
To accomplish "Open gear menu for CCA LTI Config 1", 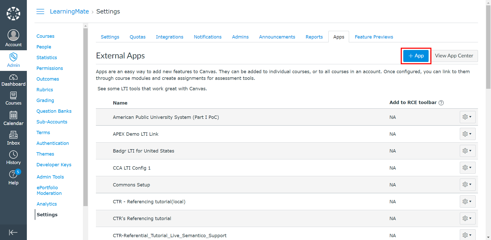I will coord(467,168).
